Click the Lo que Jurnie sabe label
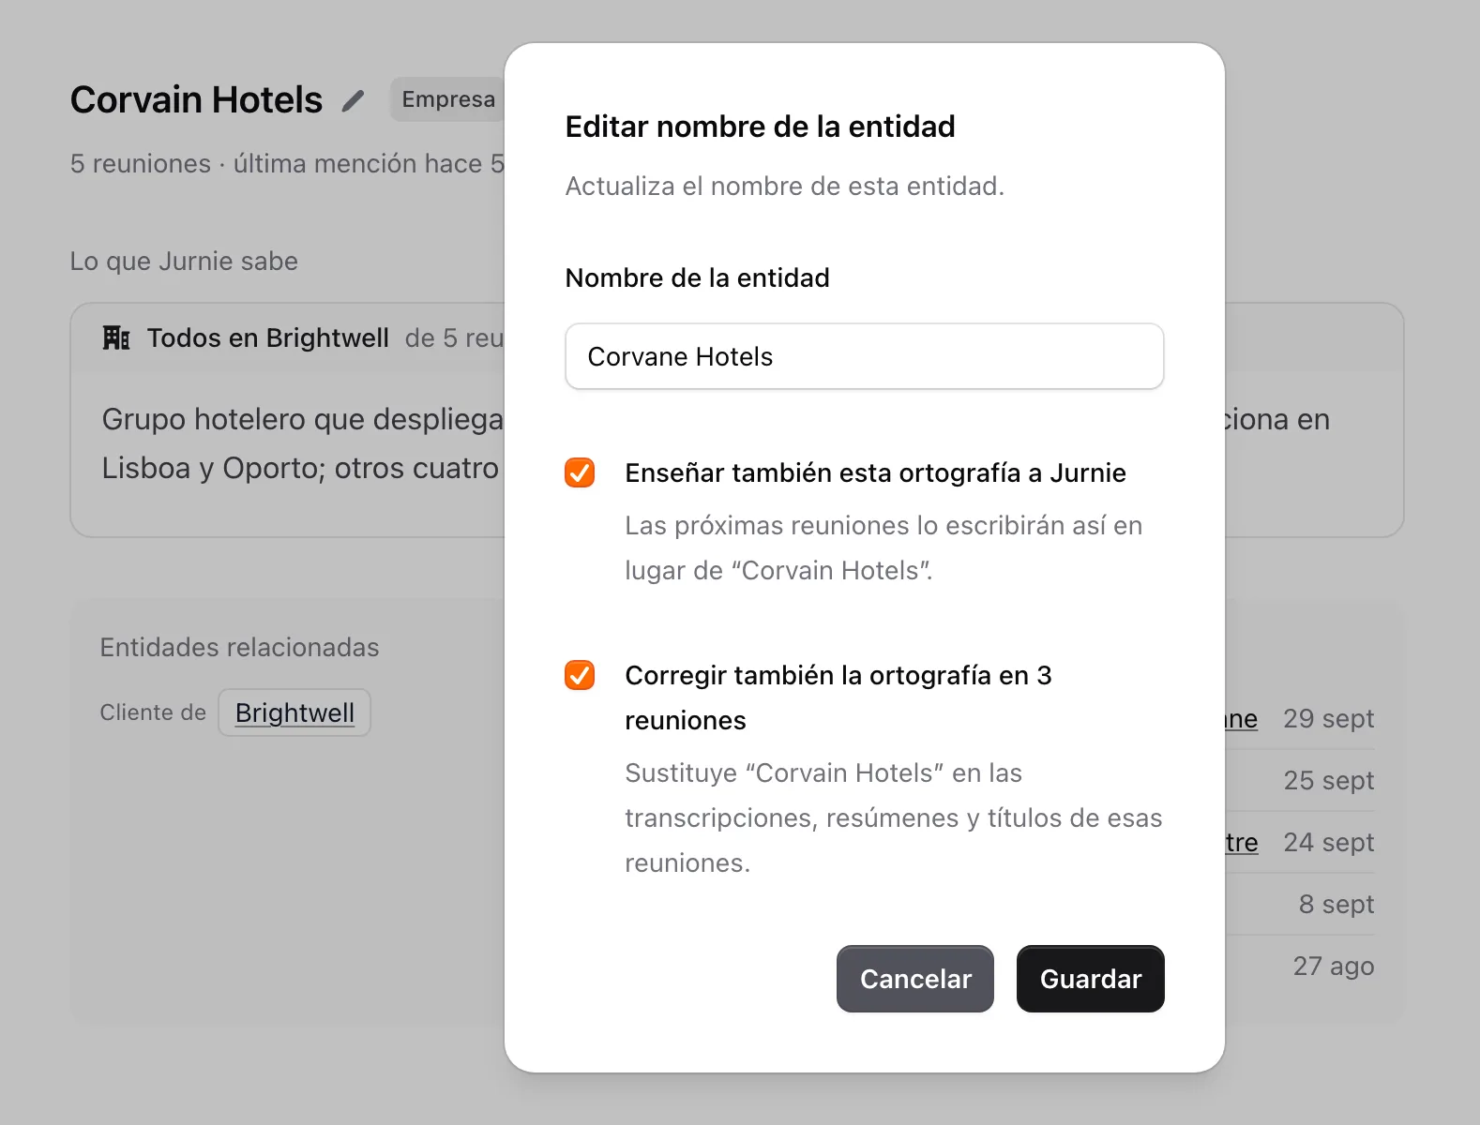Viewport: 1480px width, 1125px height. (184, 261)
